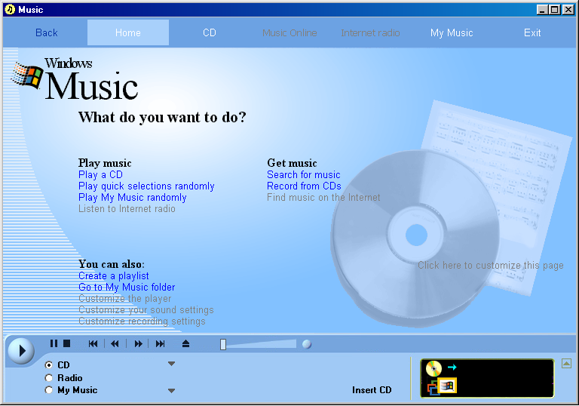Open the dropdown arrow next to CD
579x406 pixels.
[171, 364]
